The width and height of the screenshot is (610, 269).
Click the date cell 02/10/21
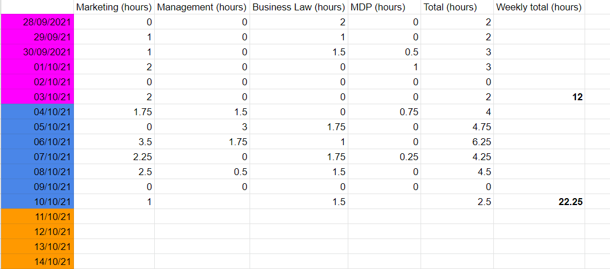37,82
